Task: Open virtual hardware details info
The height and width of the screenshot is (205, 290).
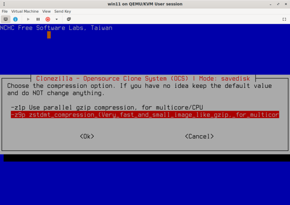Action: [x=15, y=19]
